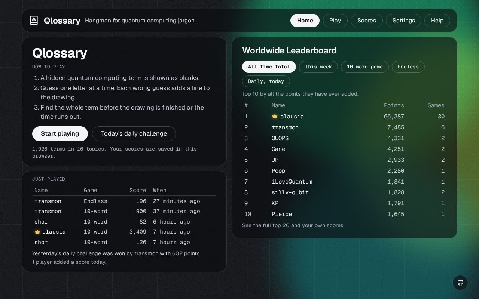The image size is (479, 299).
Task: Click the silly-qubit leaderboard name
Action: [290, 192]
